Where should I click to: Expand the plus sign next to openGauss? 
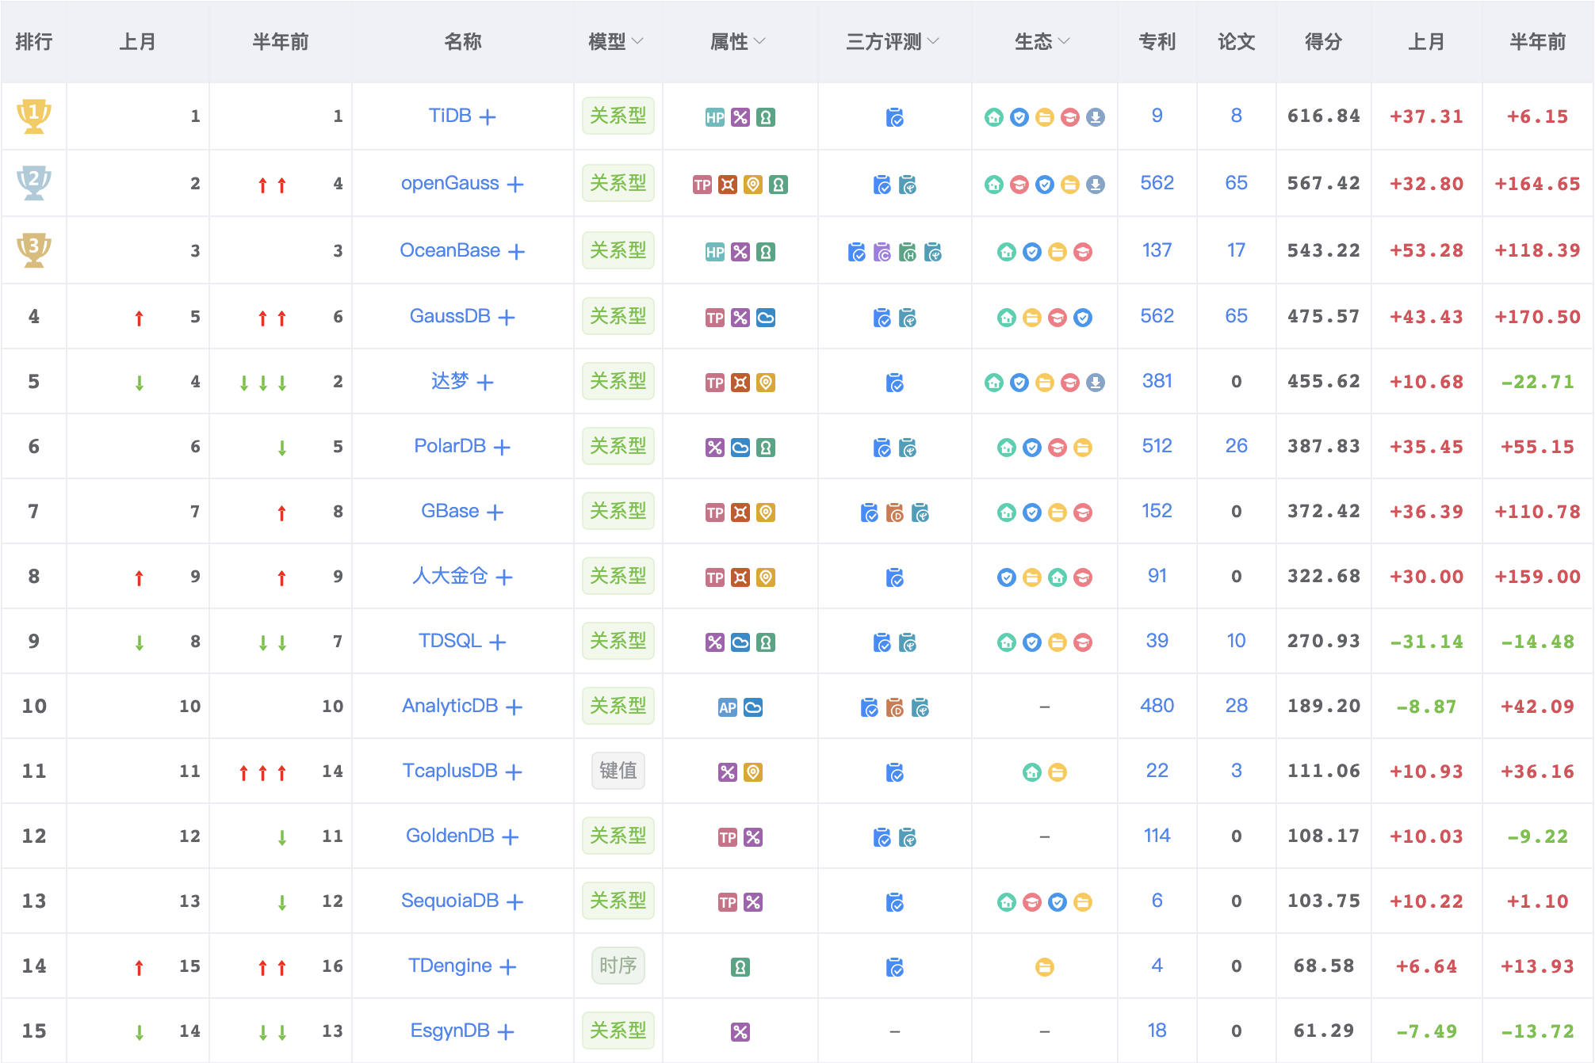[x=515, y=185]
